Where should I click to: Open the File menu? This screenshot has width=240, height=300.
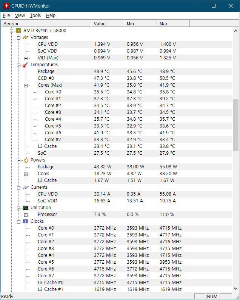[x=6, y=16]
